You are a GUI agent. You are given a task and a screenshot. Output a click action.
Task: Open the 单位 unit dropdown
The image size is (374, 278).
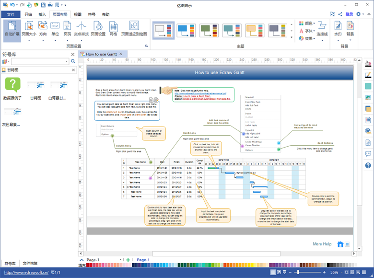point(55,31)
